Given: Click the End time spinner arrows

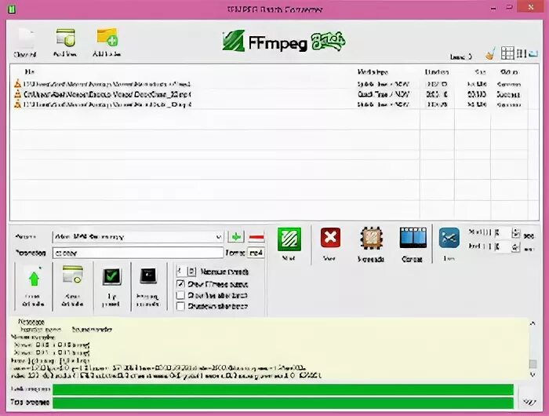Looking at the screenshot, I should (516, 247).
